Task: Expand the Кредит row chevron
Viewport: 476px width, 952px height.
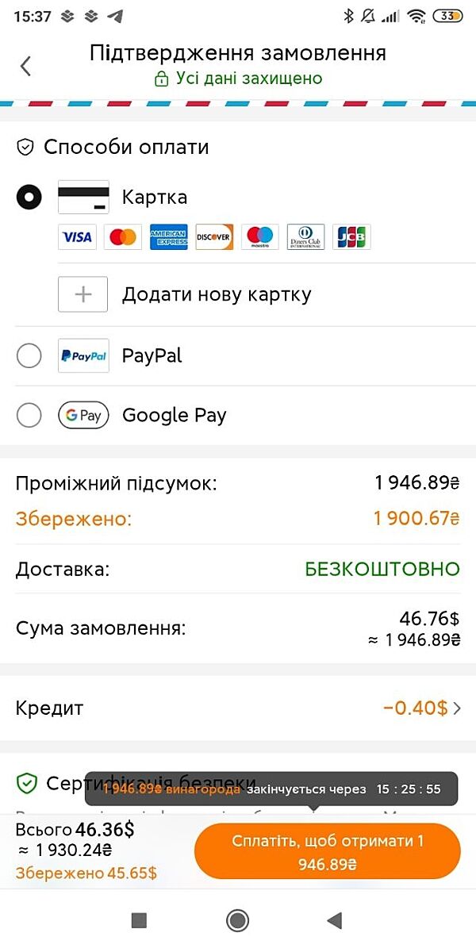Action: coord(457,708)
